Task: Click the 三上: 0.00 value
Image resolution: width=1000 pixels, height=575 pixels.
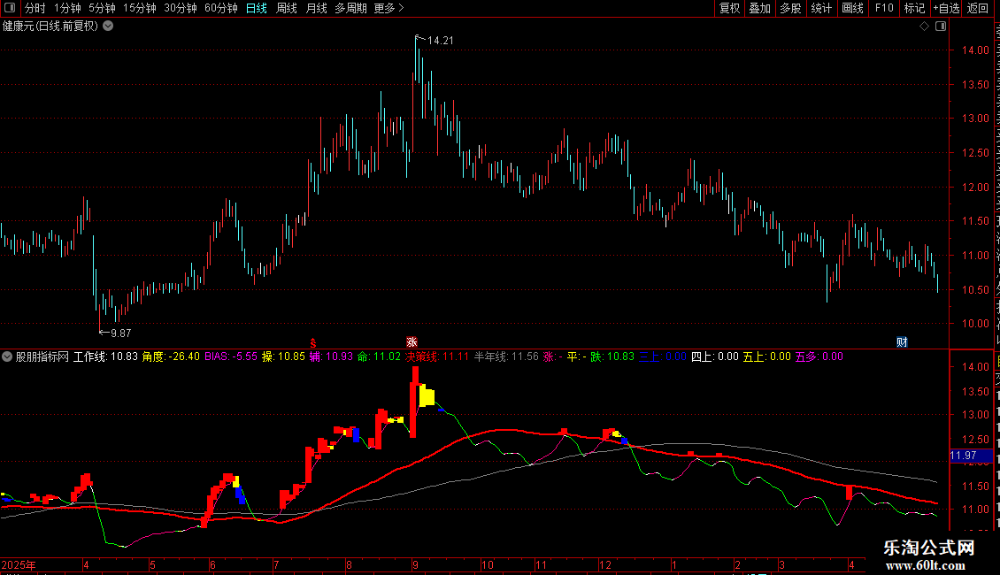Action: pos(663,356)
